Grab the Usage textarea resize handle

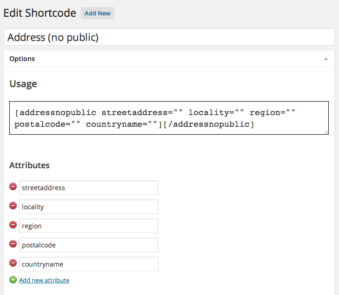coord(326,132)
